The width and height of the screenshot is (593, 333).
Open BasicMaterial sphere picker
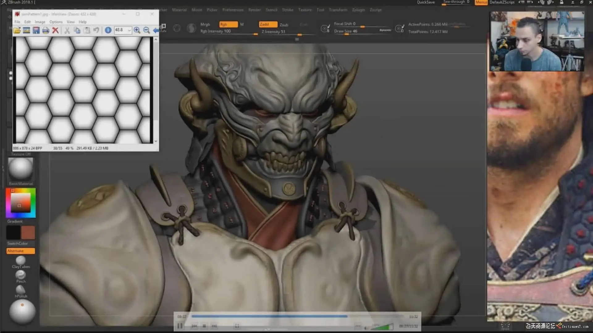coord(21,169)
